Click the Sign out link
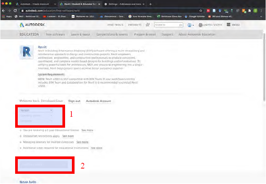This screenshot has width=266, height=184. (74, 101)
